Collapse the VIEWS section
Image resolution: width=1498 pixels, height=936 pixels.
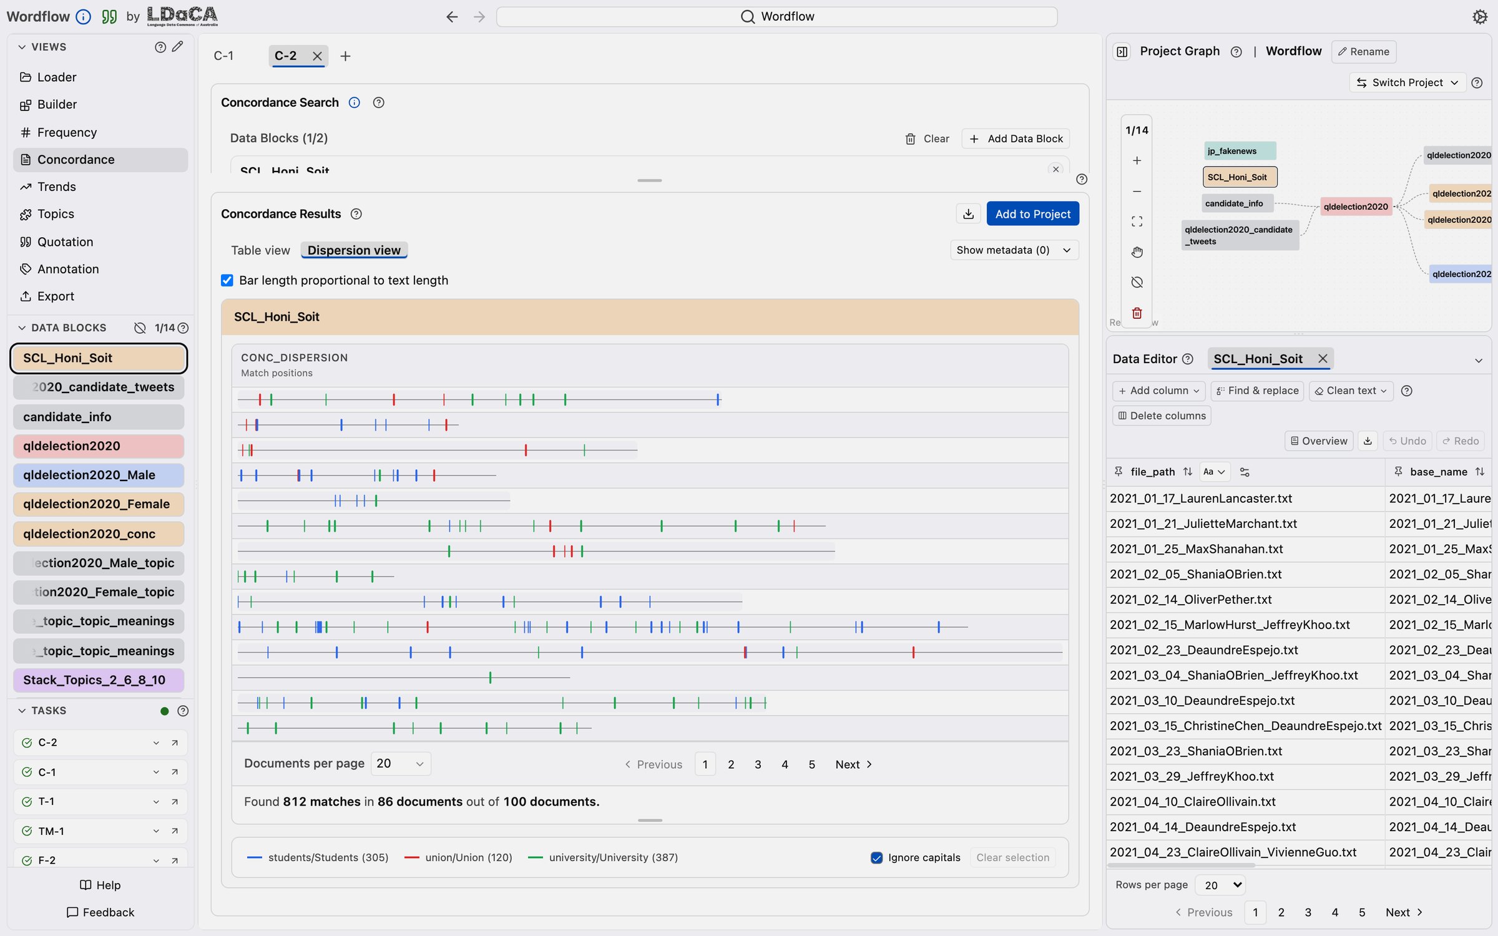[x=22, y=47]
